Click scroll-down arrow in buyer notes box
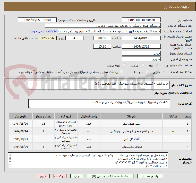Image resolution: width=196 pixels, height=183 pixels. coord(10,166)
